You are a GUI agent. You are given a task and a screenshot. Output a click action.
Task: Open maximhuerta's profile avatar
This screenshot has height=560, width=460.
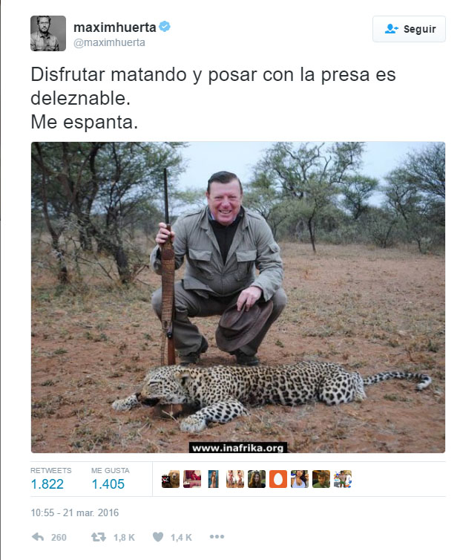(48, 33)
